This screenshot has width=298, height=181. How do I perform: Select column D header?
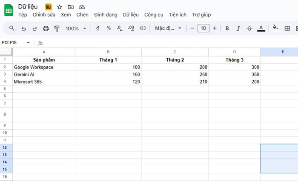(x=235, y=52)
